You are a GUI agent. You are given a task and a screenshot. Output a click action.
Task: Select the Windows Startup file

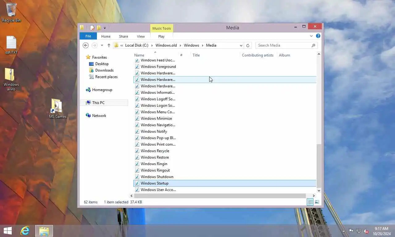click(225, 183)
